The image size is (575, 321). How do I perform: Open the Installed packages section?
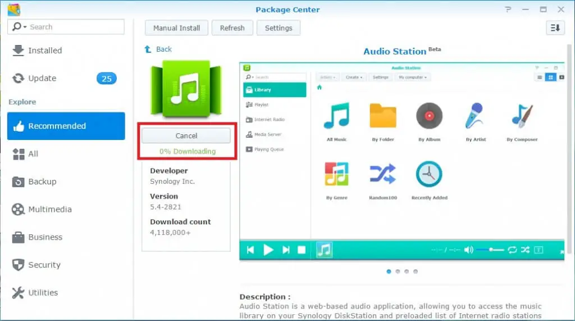click(x=66, y=51)
